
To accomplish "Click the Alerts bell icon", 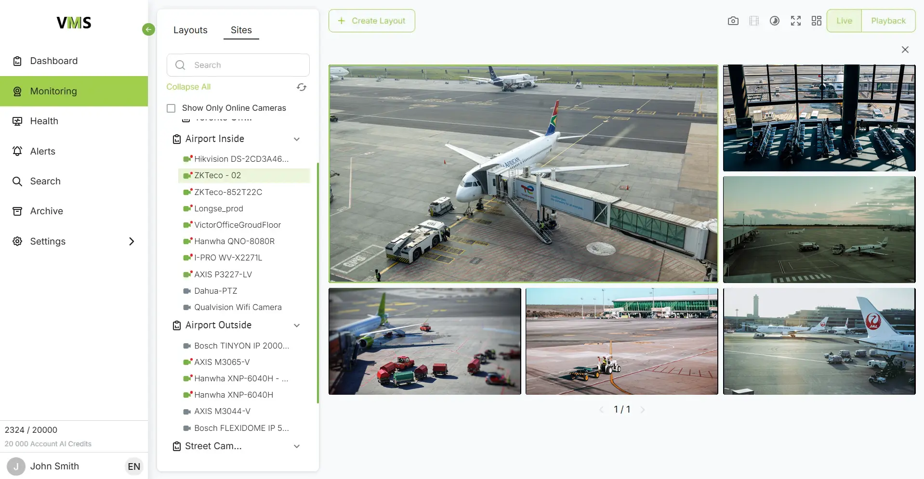I will pyautogui.click(x=17, y=151).
